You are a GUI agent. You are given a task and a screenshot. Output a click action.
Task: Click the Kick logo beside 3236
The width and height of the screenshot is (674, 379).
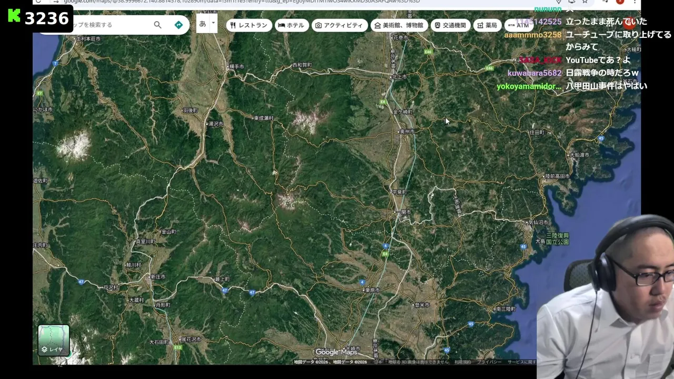[14, 16]
